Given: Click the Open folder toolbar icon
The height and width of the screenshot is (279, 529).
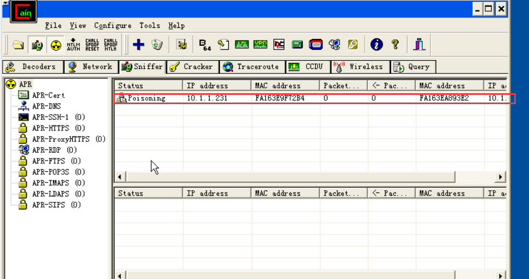Looking at the screenshot, I should 18,44.
